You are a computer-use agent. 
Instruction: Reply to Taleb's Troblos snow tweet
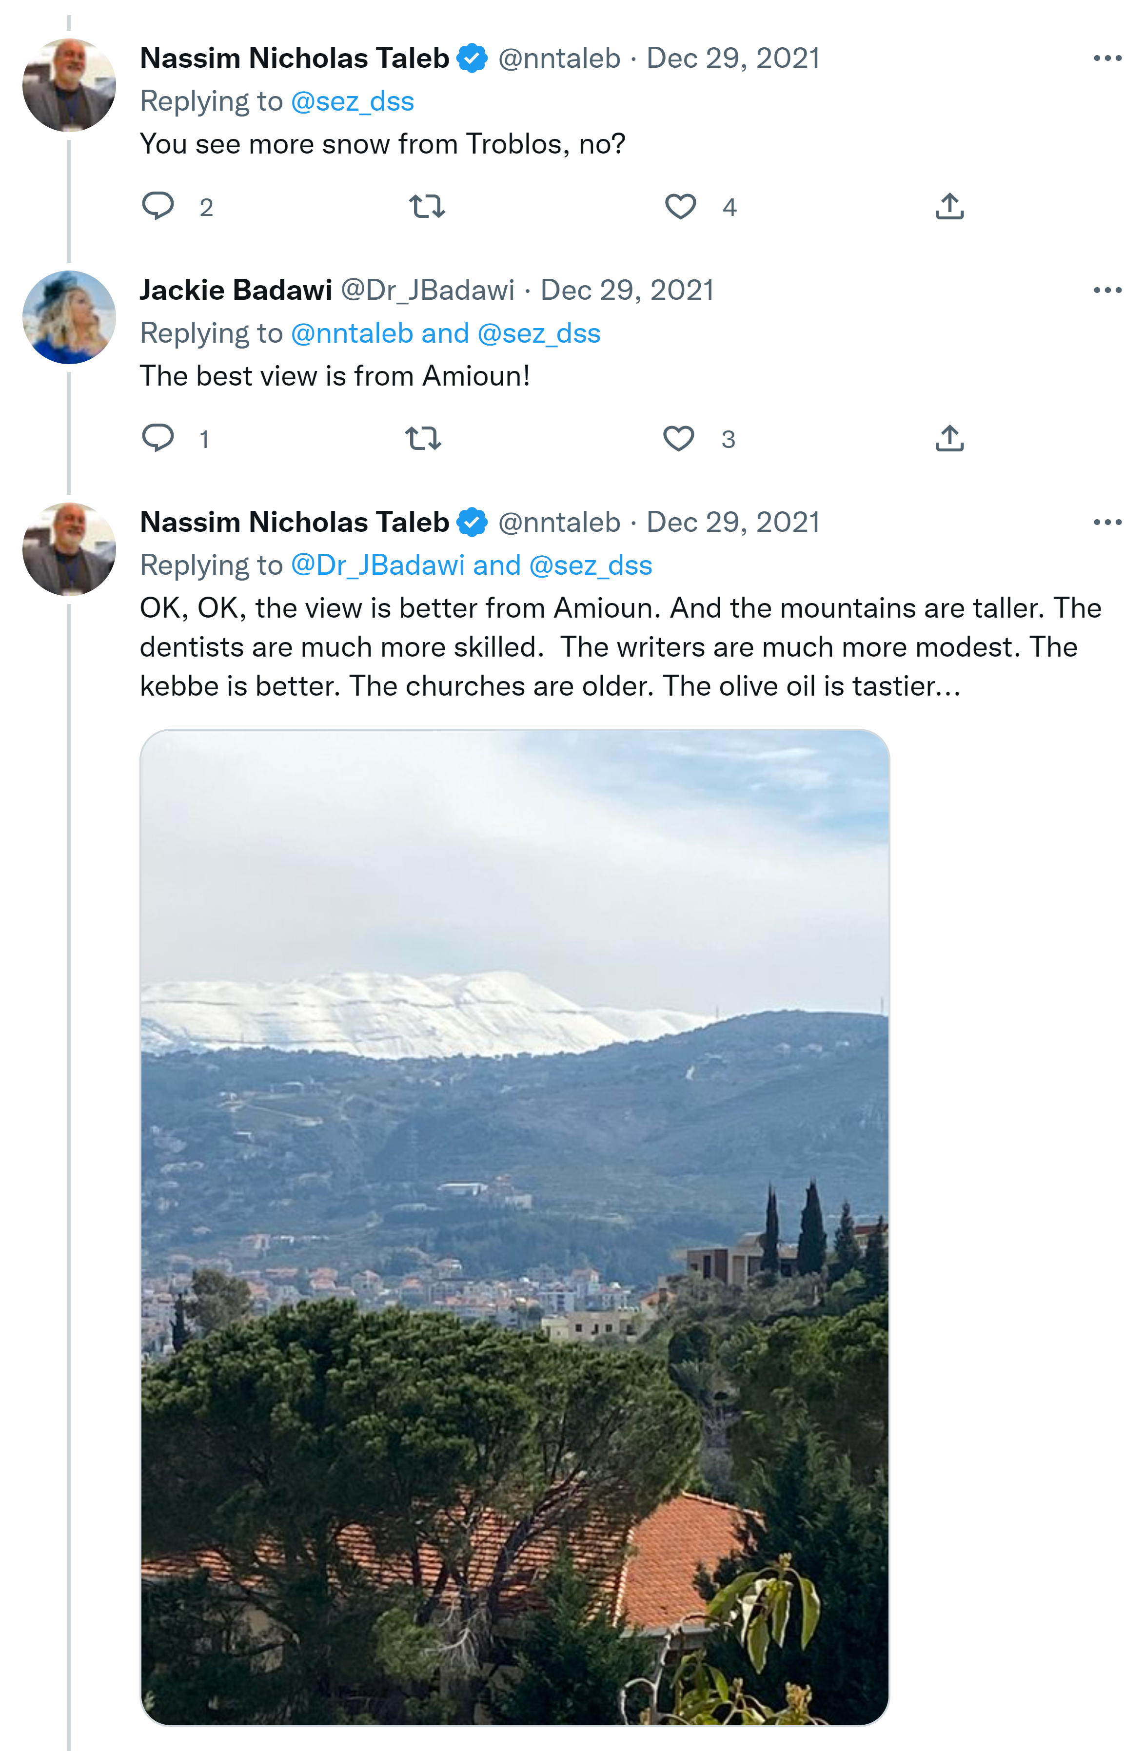158,206
